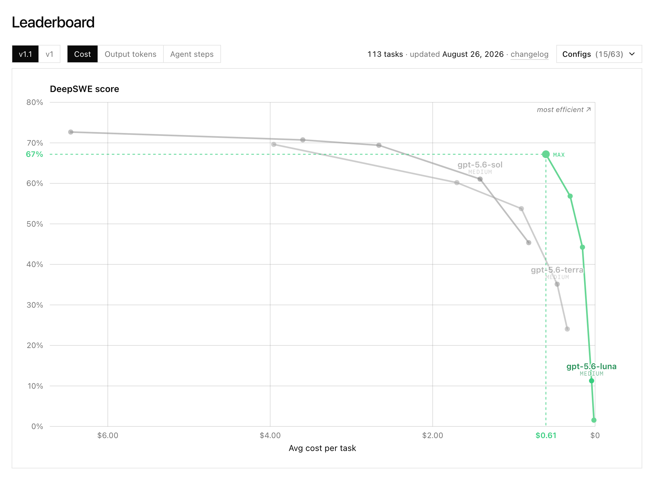Click the gpt-5.6-terra series label
The height and width of the screenshot is (481, 661).
557,270
